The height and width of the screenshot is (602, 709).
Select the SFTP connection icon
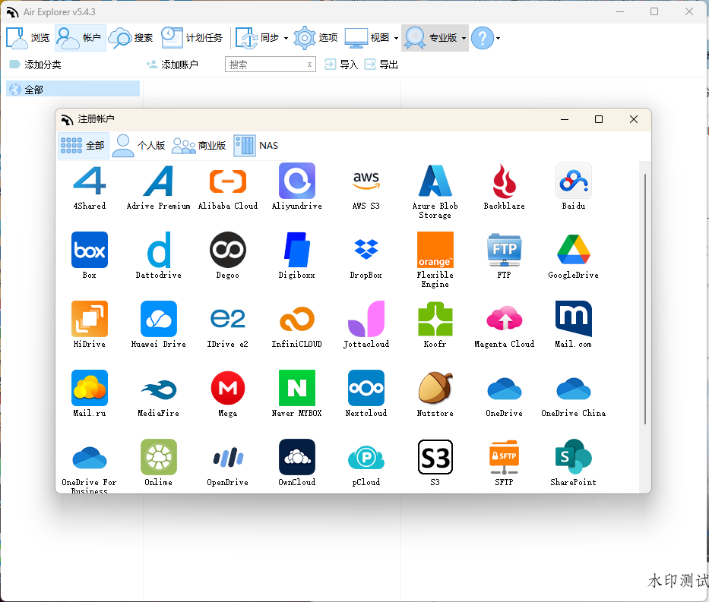[504, 457]
